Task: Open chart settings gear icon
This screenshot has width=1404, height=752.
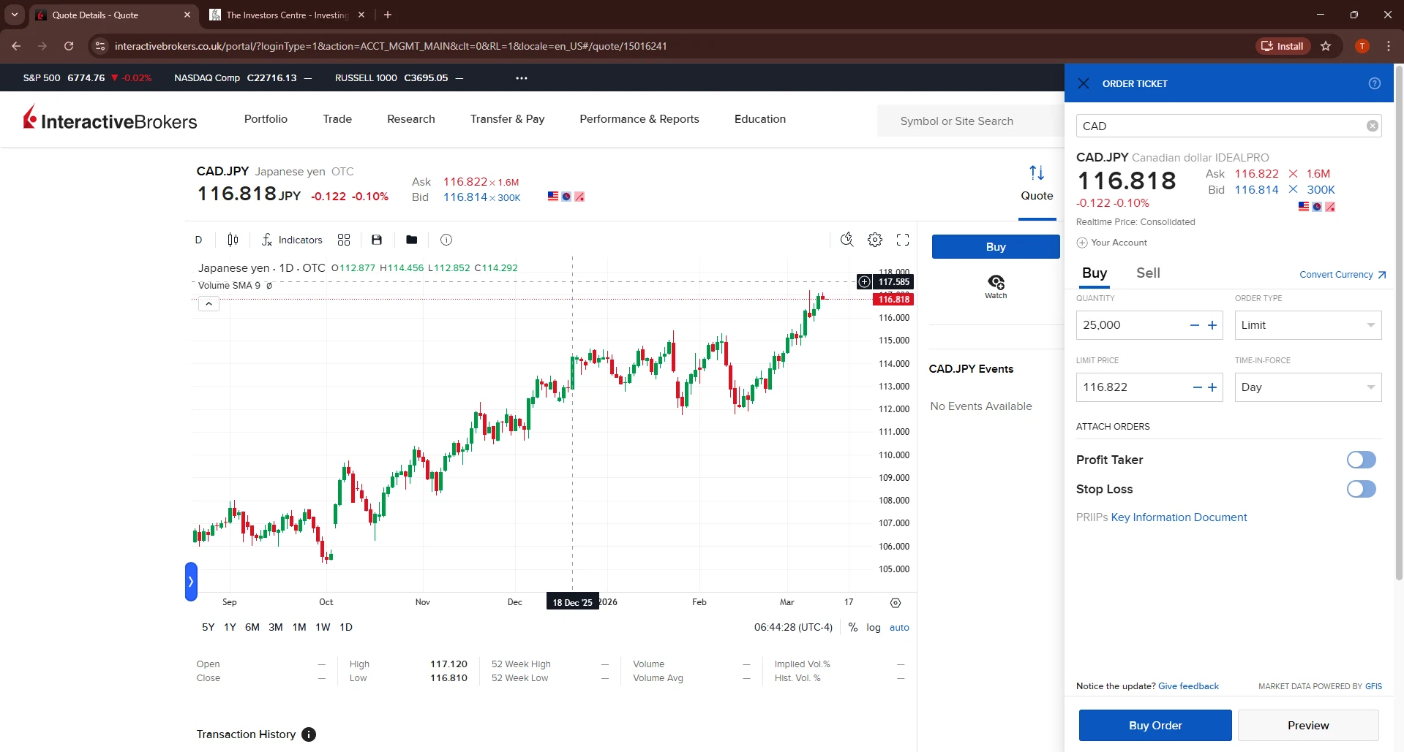Action: tap(875, 240)
